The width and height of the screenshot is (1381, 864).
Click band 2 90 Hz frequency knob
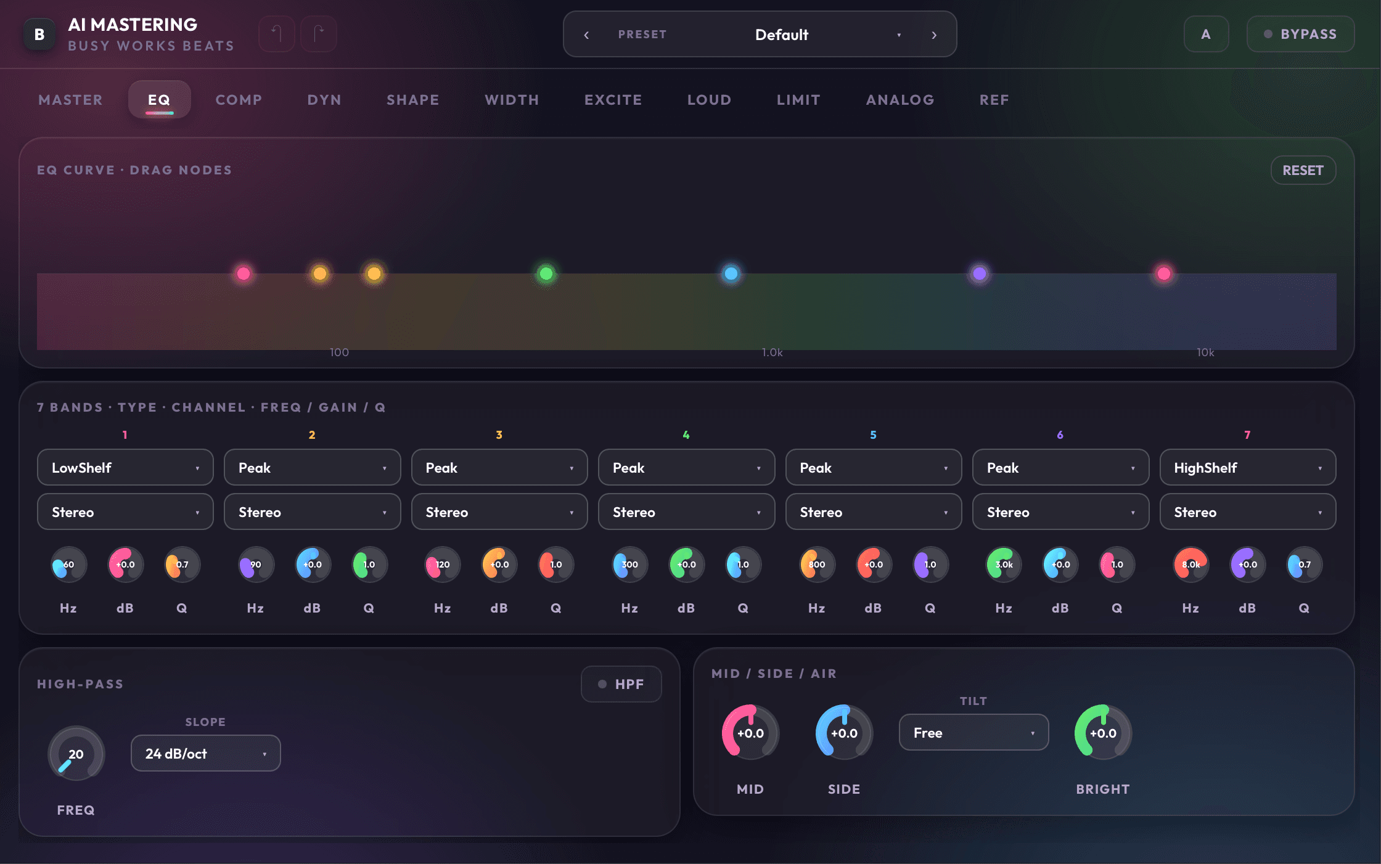pos(255,564)
